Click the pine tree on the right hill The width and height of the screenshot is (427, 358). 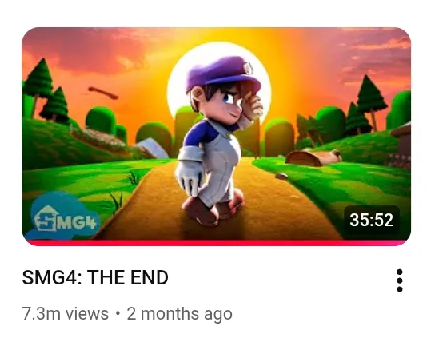pyautogui.click(x=371, y=101)
